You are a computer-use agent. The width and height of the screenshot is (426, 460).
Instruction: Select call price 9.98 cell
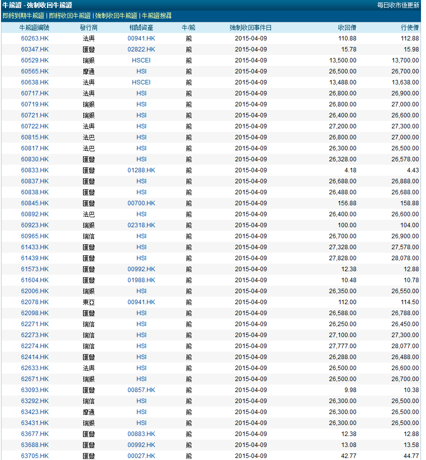tap(350, 390)
